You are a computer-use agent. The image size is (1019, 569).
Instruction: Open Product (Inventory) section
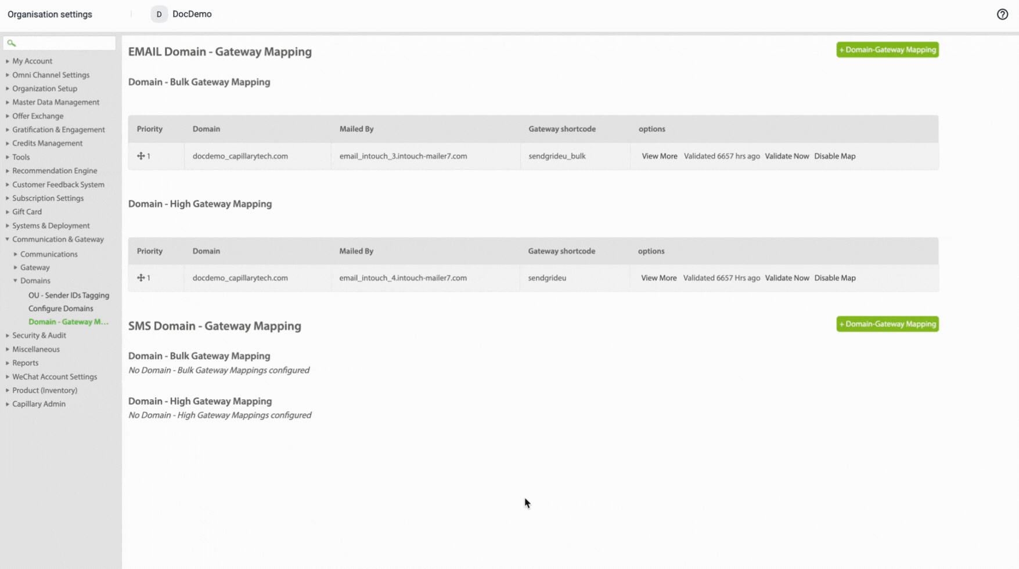pyautogui.click(x=45, y=390)
